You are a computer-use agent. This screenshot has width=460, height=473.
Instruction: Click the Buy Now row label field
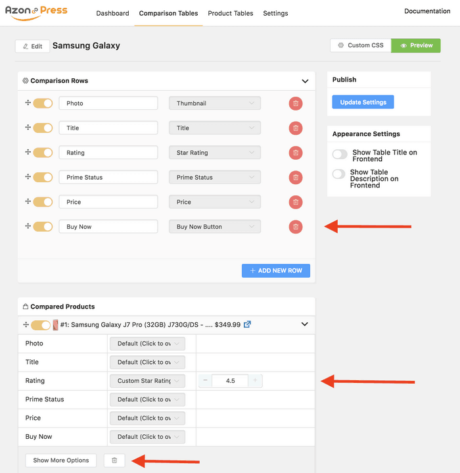pyautogui.click(x=108, y=226)
